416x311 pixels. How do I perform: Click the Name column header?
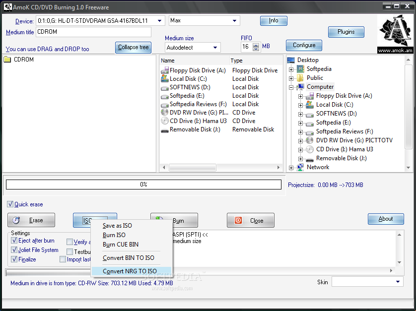(195, 61)
